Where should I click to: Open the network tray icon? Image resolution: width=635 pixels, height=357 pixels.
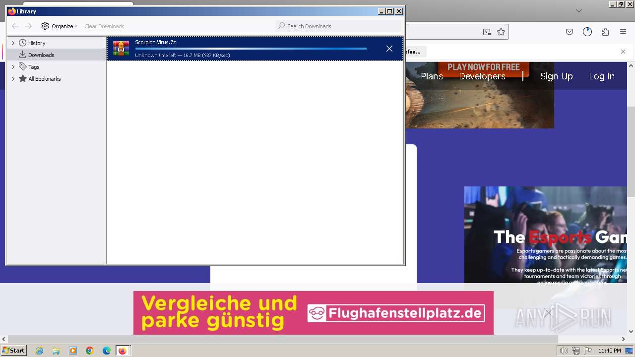576,351
